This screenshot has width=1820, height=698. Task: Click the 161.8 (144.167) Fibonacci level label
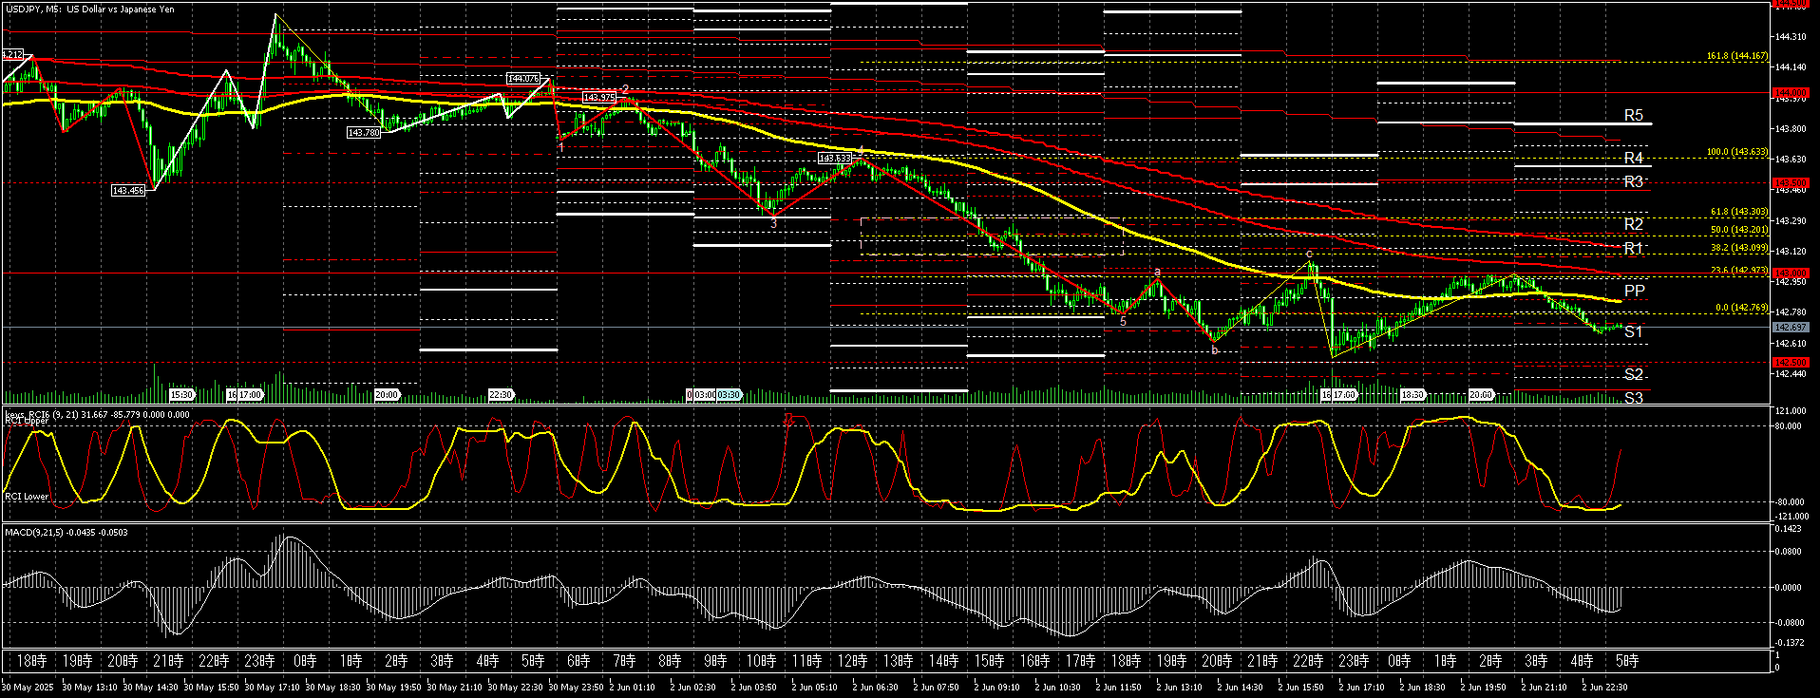tap(1737, 56)
